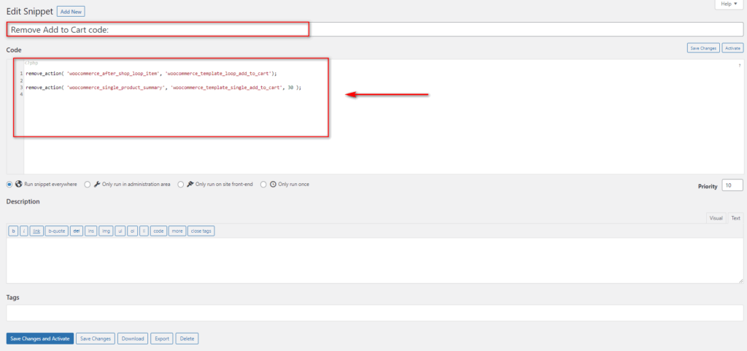
Task: Click line 1 remove_action code
Action: 151,74
